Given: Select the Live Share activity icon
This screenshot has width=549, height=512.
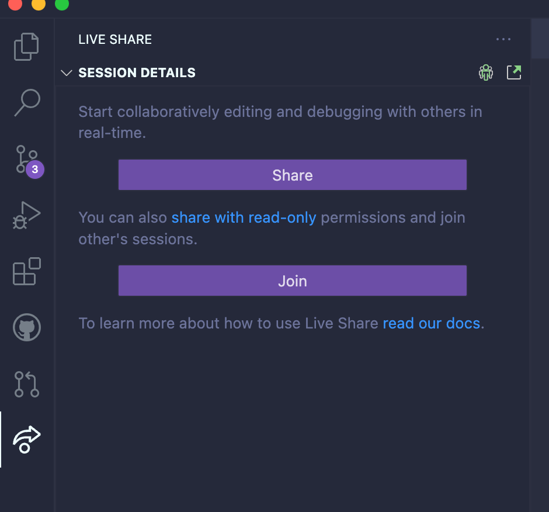Looking at the screenshot, I should point(26,440).
